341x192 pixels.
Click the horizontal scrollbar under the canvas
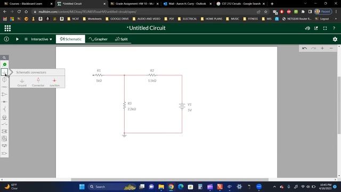(x=169, y=180)
